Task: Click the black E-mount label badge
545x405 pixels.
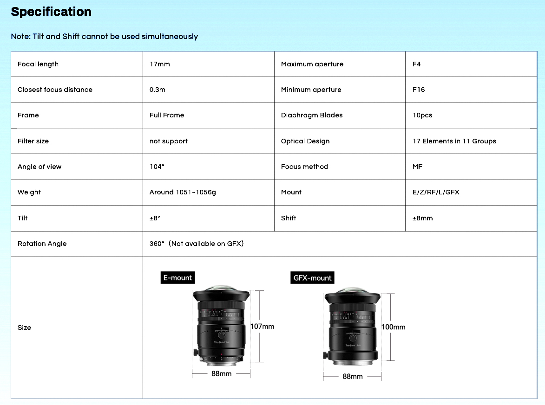Action: tap(177, 277)
